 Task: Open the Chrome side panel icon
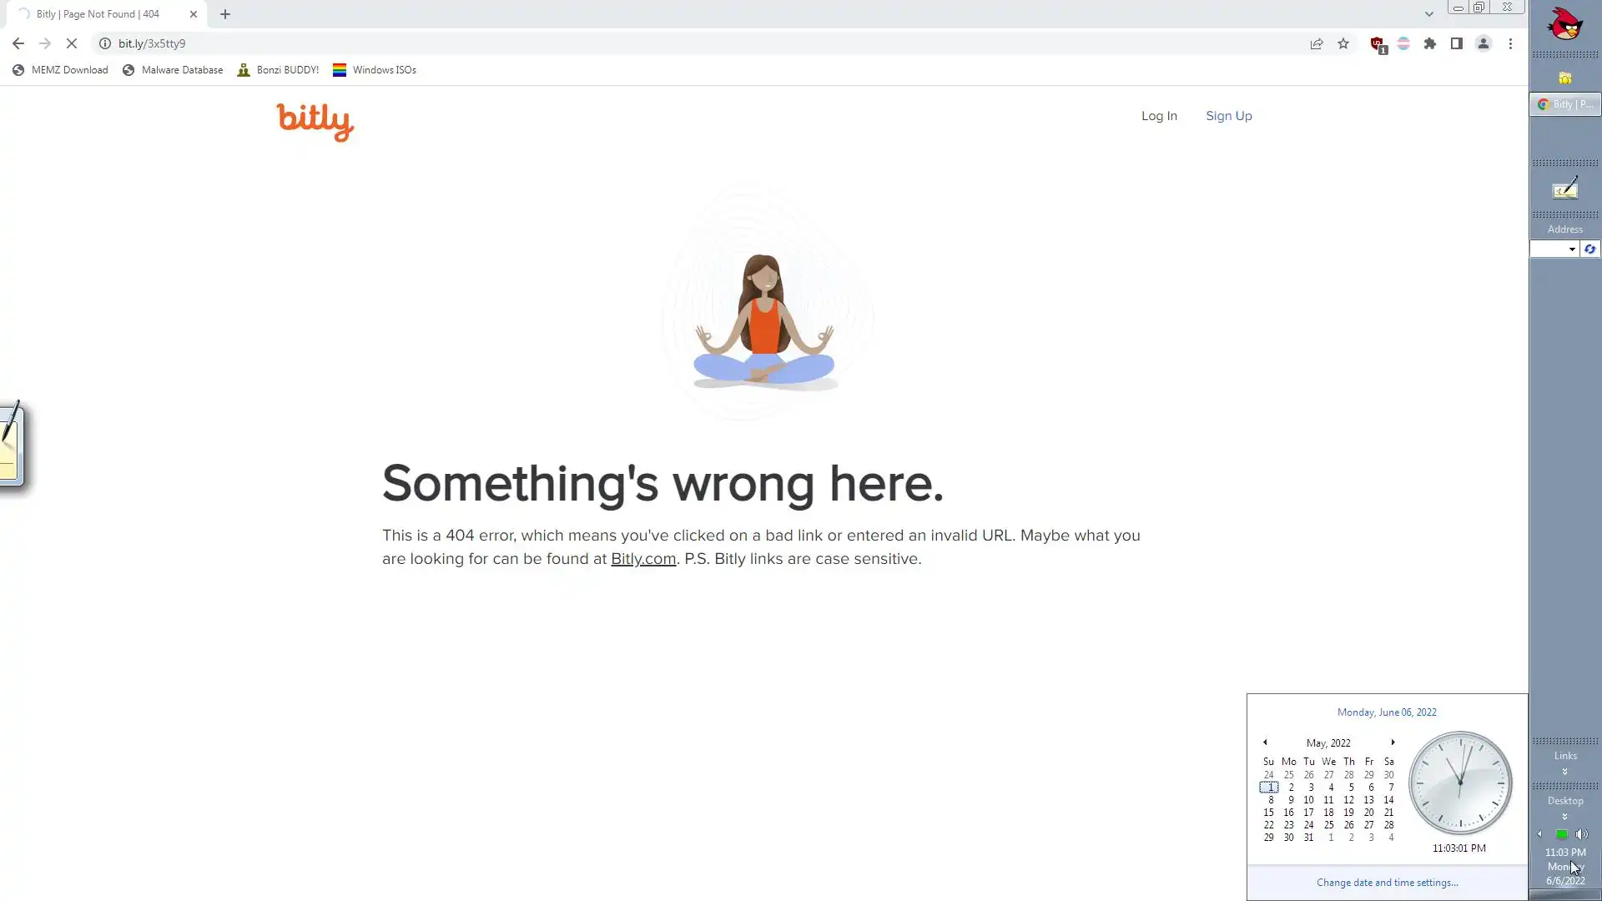point(1457,43)
